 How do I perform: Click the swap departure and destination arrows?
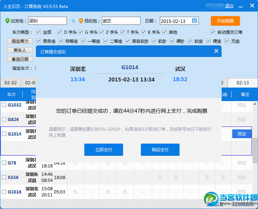click(73, 21)
